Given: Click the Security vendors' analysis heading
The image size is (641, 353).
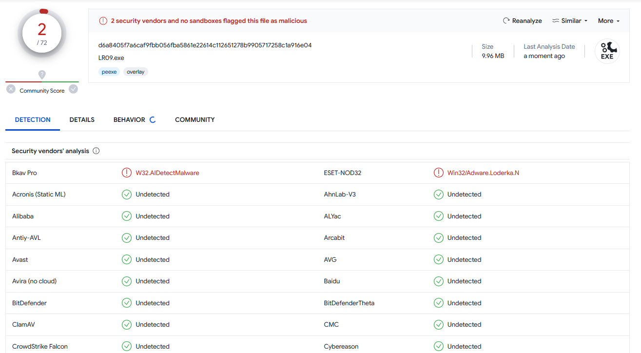Looking at the screenshot, I should (x=50, y=151).
